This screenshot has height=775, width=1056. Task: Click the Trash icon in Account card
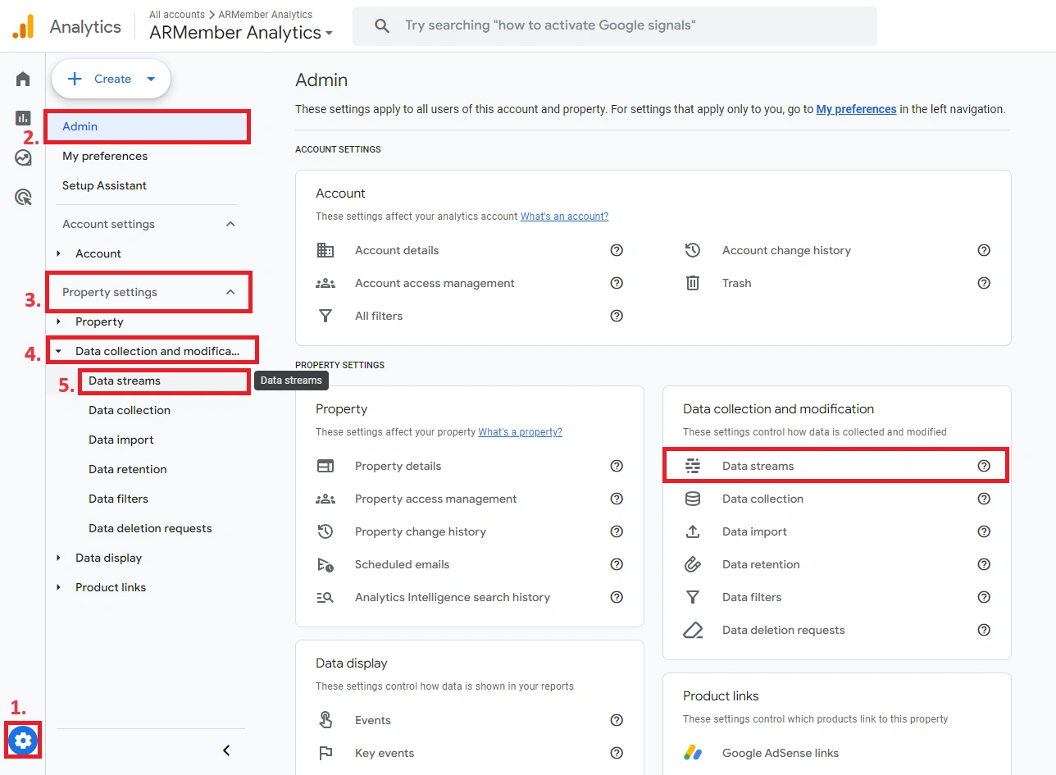tap(693, 283)
